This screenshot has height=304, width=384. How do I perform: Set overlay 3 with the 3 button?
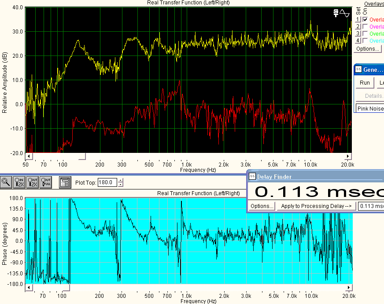click(x=358, y=33)
